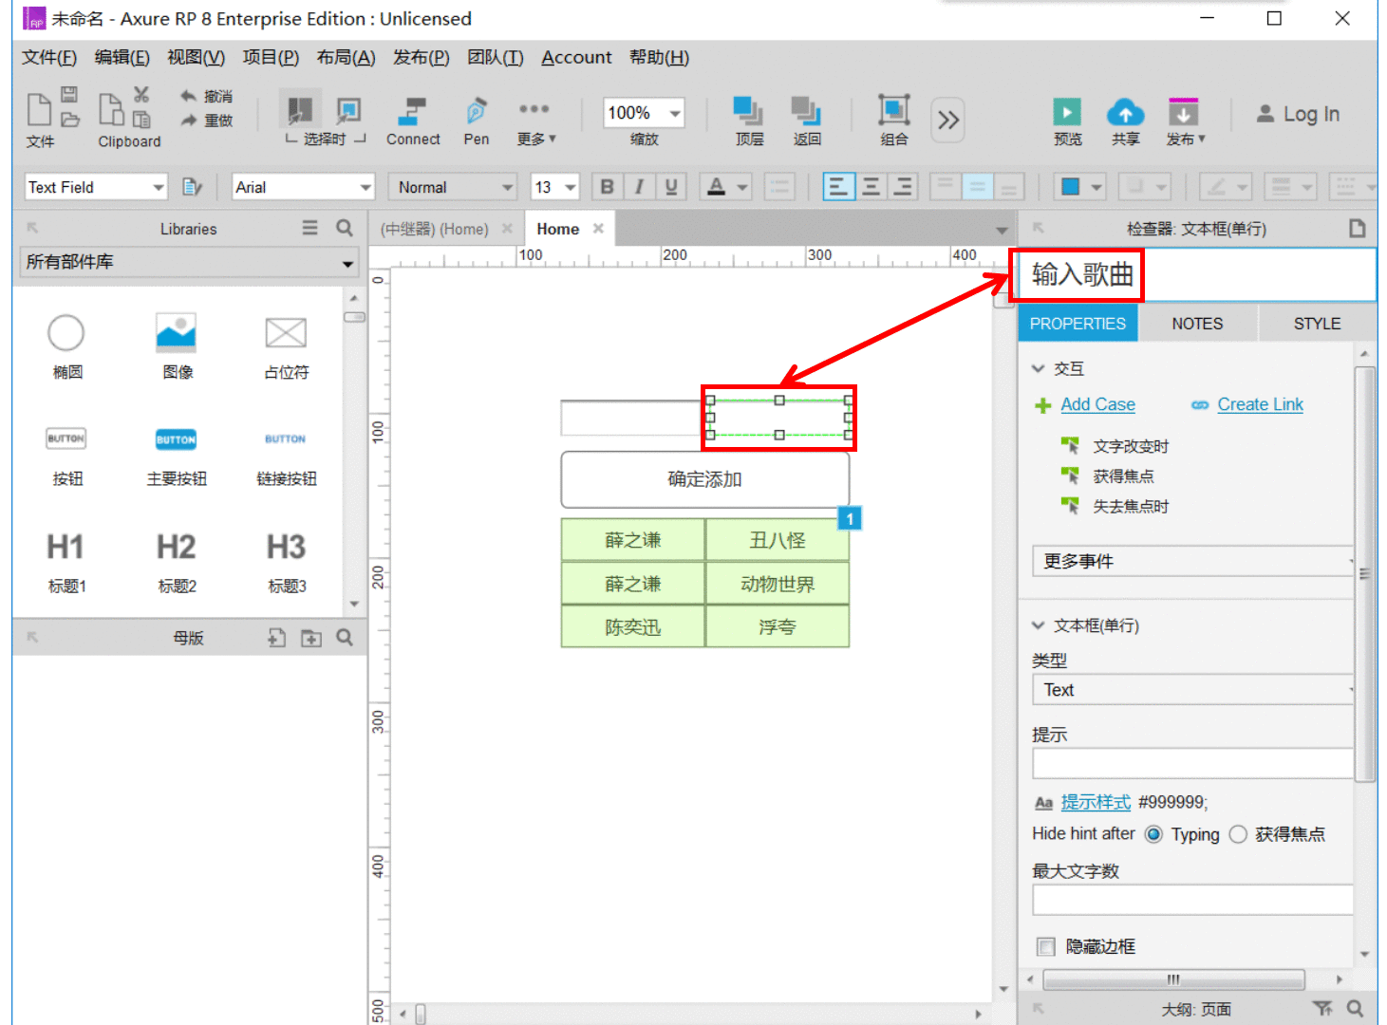The height and width of the screenshot is (1025, 1387).
Task: Select the Pen tool
Action: [x=477, y=121]
